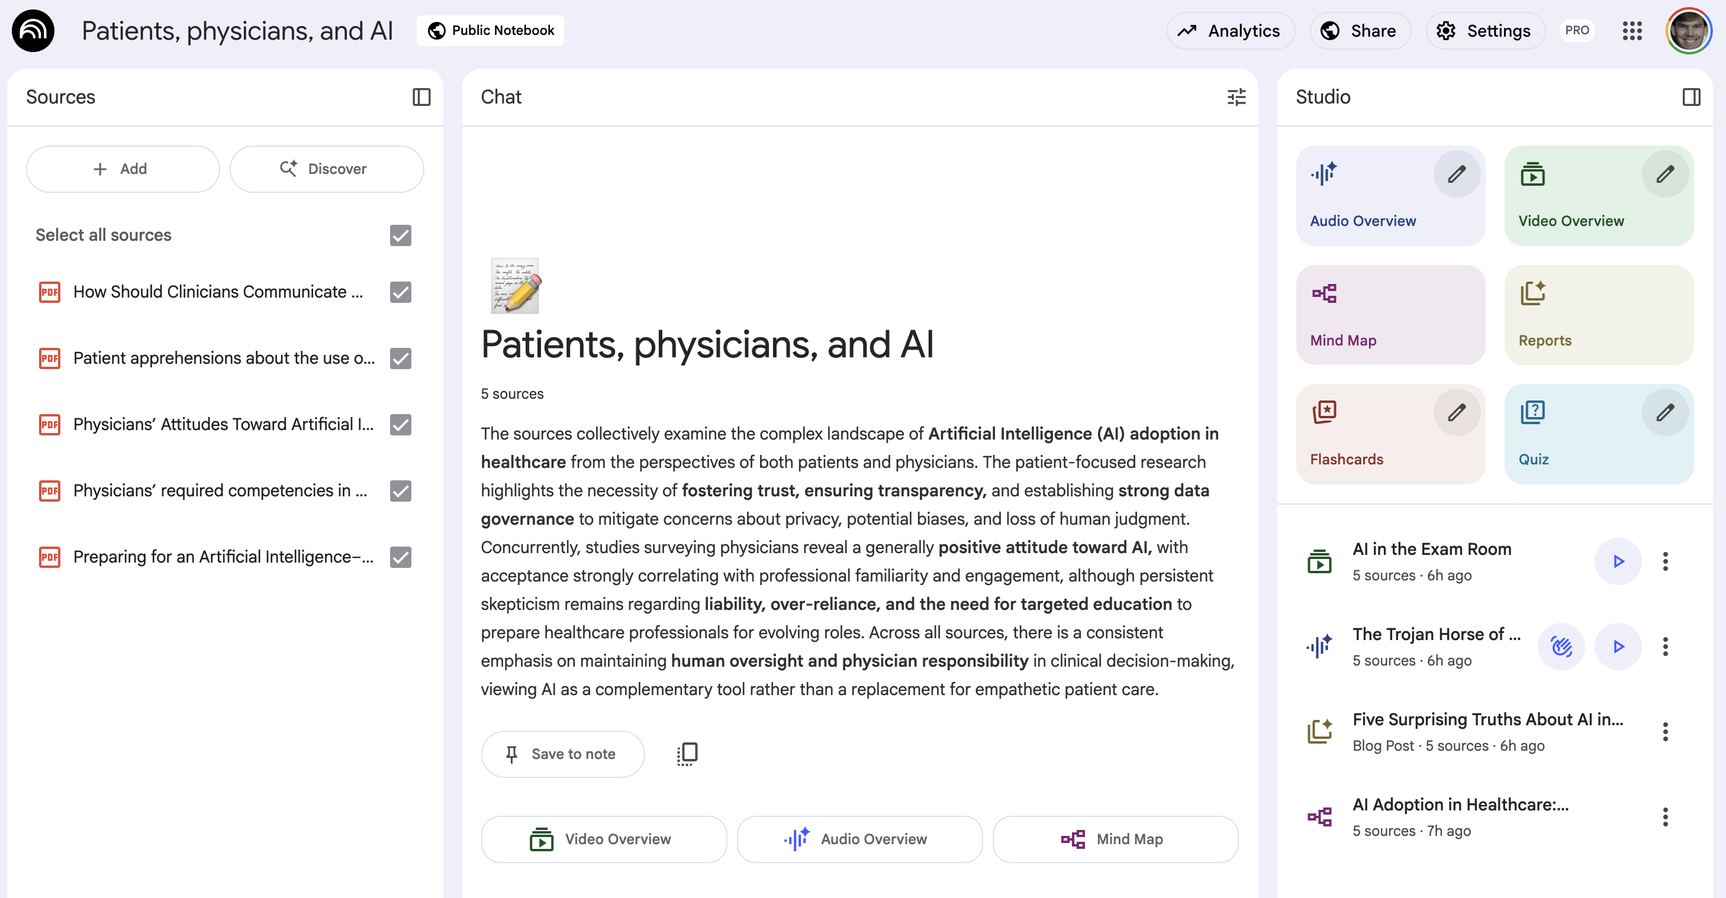Uncheck How Should Clinicians Communicate source
1726x898 pixels.
[401, 292]
